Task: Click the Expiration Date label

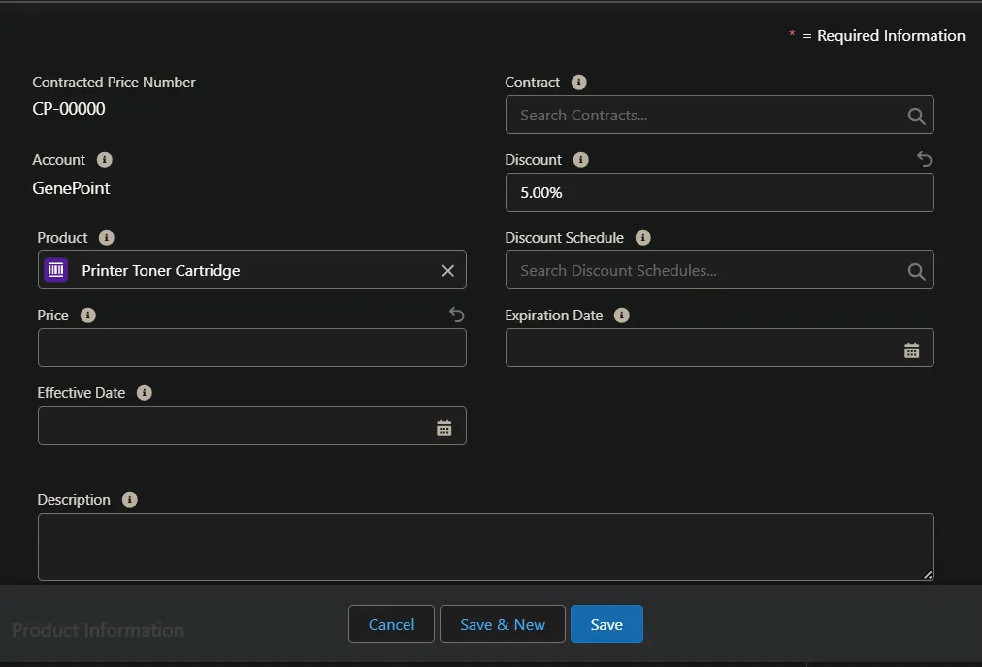Action: (x=554, y=316)
